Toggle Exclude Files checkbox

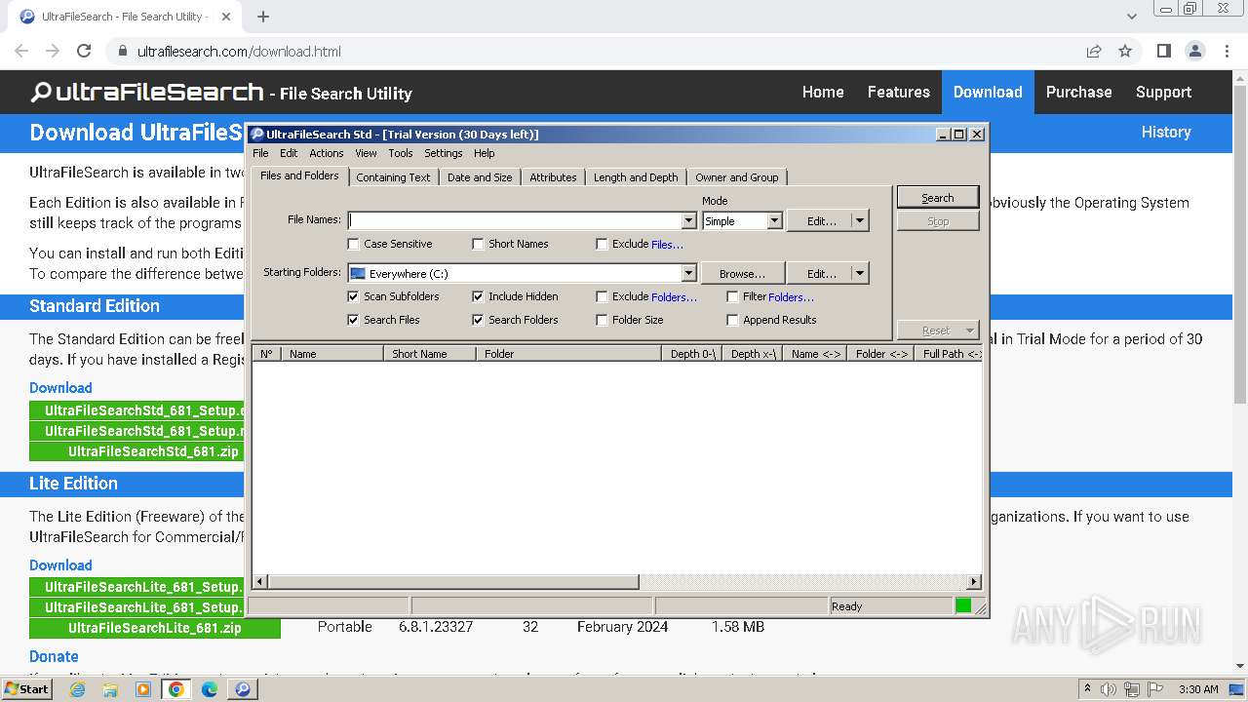pyautogui.click(x=602, y=244)
